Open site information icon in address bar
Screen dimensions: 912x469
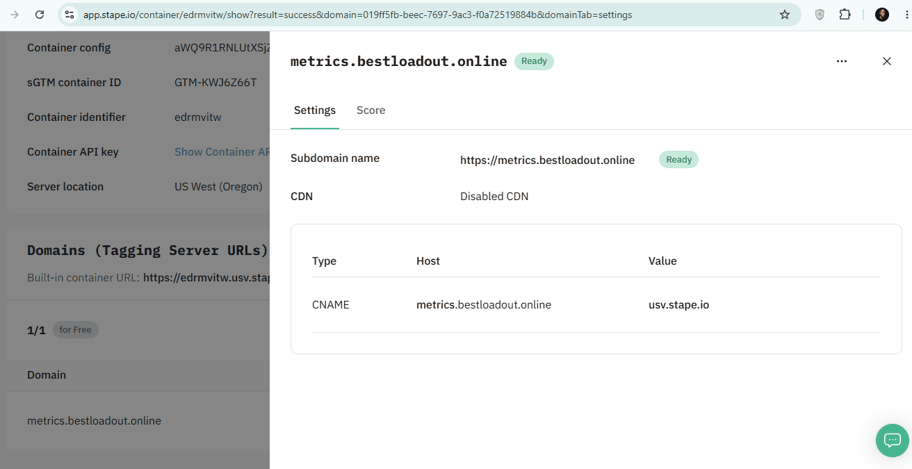(x=69, y=15)
